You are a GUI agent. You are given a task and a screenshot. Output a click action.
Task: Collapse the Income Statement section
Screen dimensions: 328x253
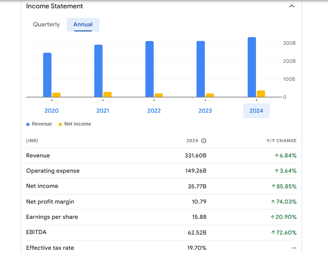click(291, 6)
